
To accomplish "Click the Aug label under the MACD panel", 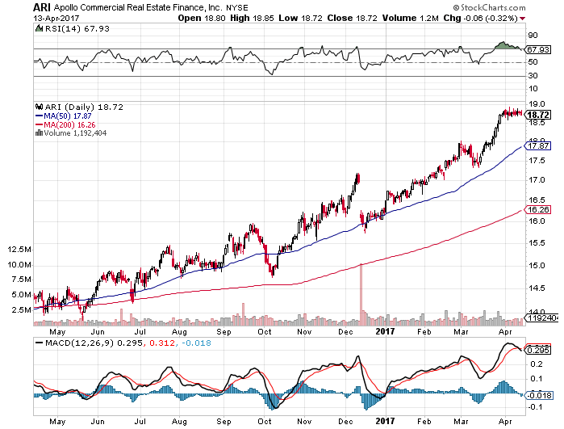I will point(179,421).
